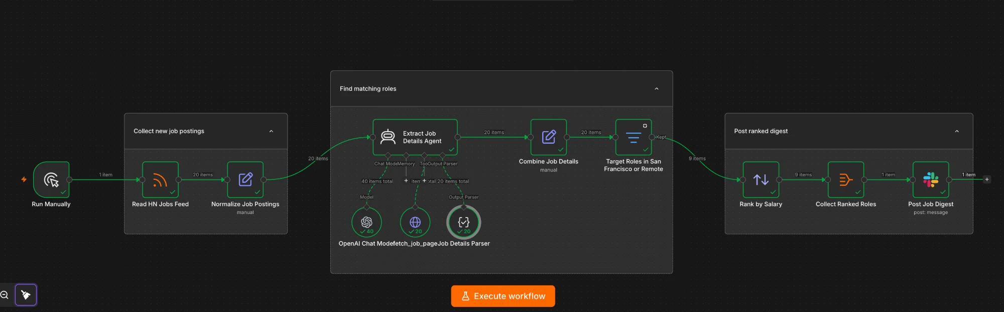This screenshot has height=312, width=1004.
Task: Click the 'Collect Ranked Roles' node label
Action: [846, 204]
